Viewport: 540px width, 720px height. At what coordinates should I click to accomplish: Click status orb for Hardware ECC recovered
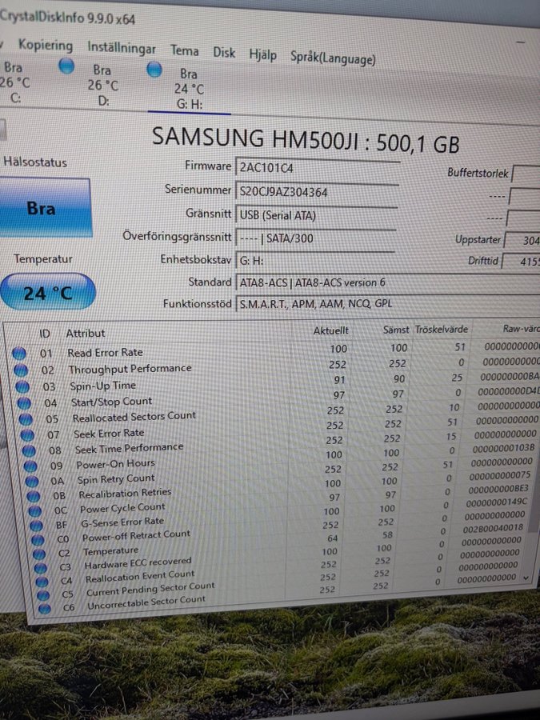pos(41,568)
